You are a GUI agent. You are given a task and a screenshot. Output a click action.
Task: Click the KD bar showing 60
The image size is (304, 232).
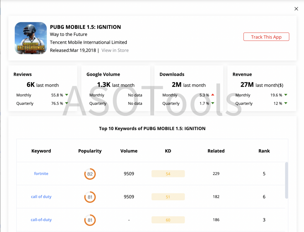click(x=168, y=220)
